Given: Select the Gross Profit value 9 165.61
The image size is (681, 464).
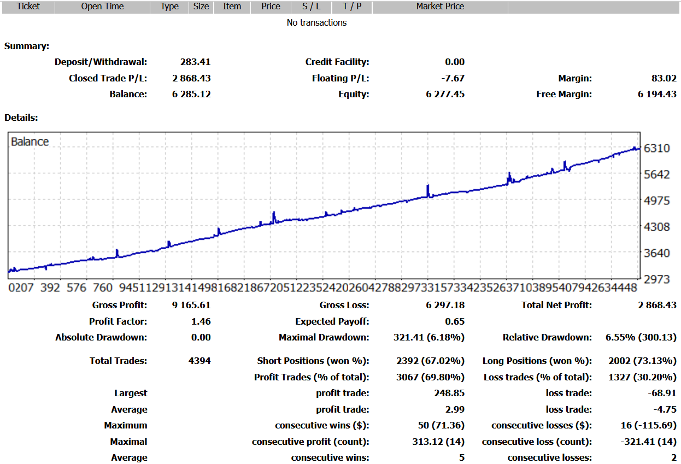Looking at the screenshot, I should click(x=191, y=305).
